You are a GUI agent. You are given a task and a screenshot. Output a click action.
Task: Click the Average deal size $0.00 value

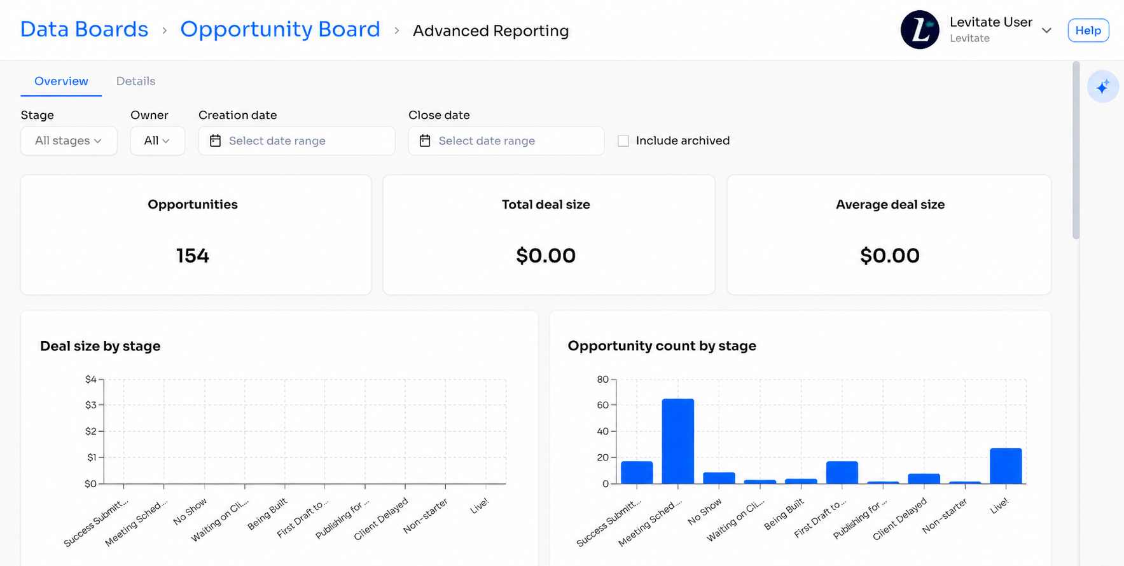890,256
